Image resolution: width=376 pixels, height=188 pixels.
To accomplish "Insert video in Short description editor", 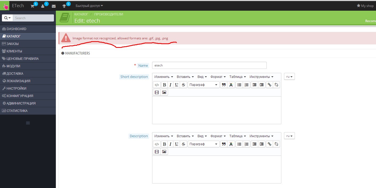I will 157,92.
